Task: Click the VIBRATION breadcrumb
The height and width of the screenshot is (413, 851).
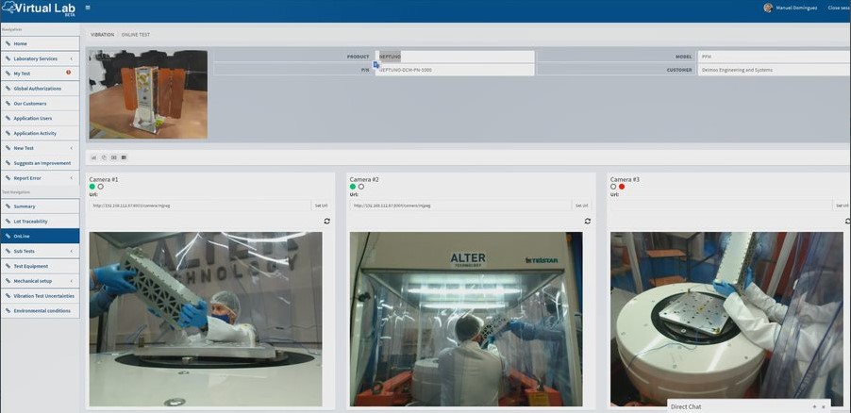Action: (102, 35)
